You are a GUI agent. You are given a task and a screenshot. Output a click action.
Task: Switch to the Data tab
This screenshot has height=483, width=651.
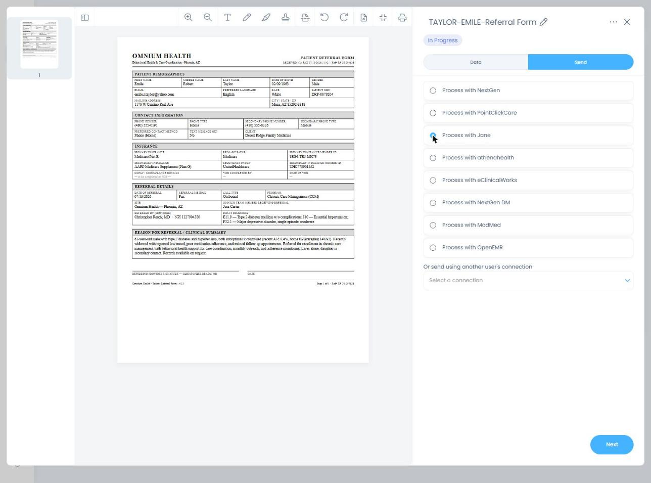(476, 62)
